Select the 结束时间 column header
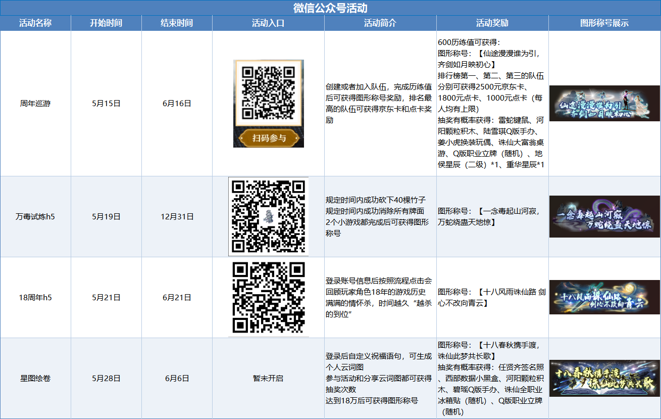This screenshot has width=661, height=419. coord(177,23)
